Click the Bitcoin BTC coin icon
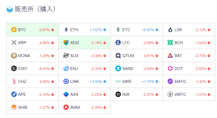217x118 pixels. tap(14, 30)
